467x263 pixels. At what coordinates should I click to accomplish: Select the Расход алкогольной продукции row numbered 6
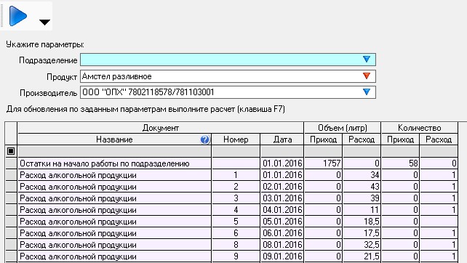click(232, 233)
